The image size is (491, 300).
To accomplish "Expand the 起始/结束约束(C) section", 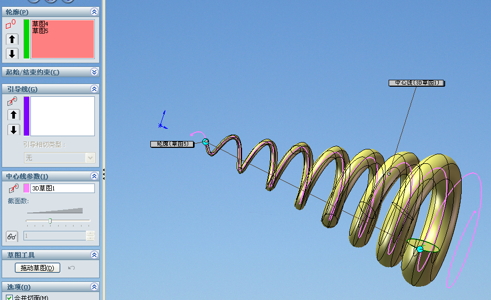I will pos(94,72).
